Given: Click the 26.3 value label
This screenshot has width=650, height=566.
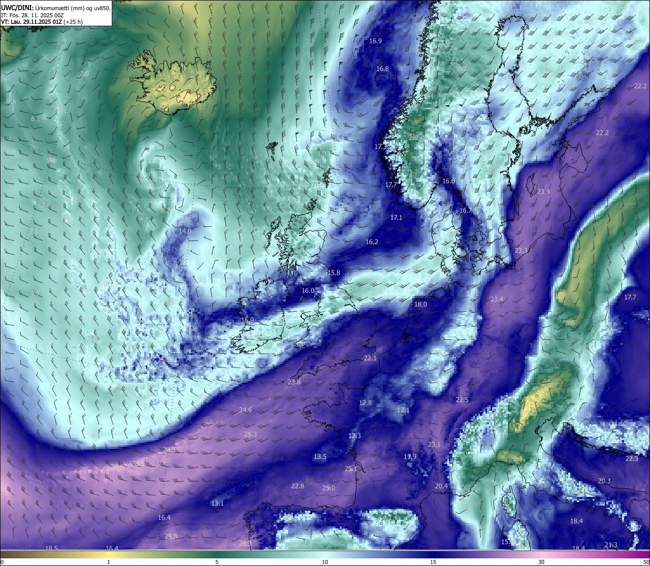Looking at the screenshot, I should [245, 544].
